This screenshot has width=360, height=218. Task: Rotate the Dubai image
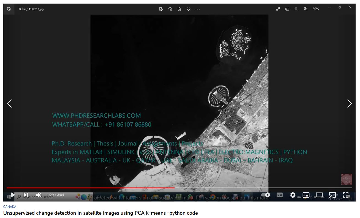point(170,9)
